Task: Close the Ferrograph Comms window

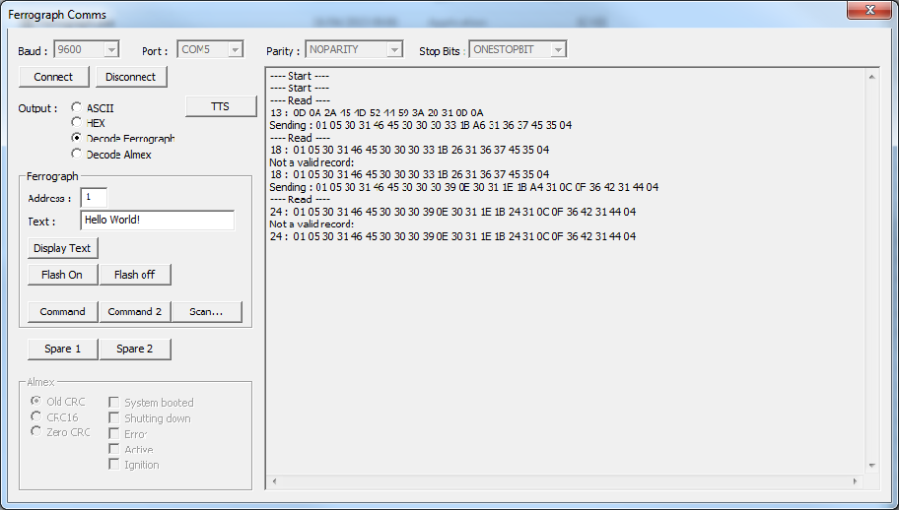Action: pos(869,10)
